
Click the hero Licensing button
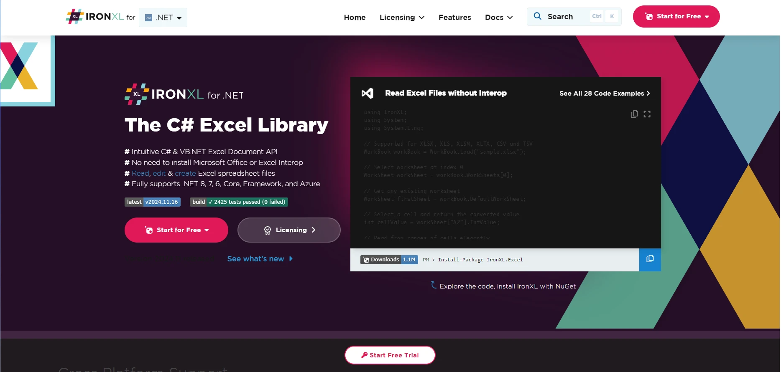[x=289, y=230]
